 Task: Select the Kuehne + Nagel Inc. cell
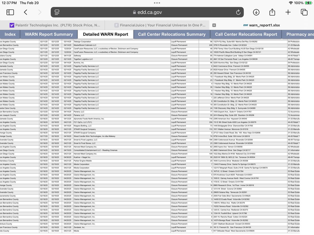[121, 157]
